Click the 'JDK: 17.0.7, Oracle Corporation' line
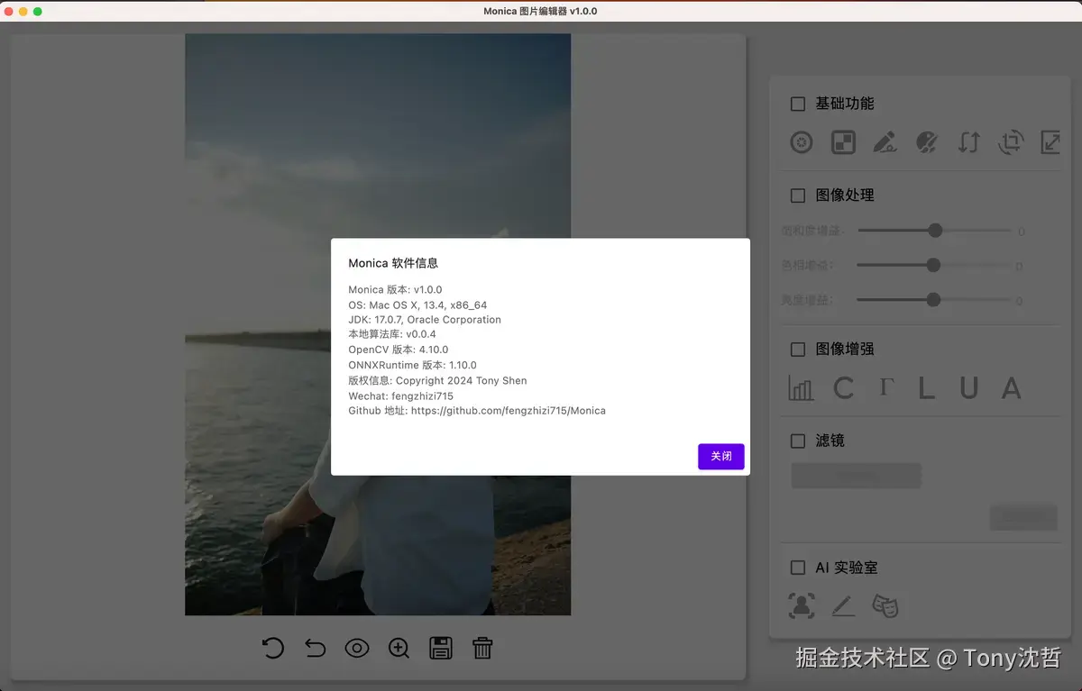This screenshot has width=1082, height=691. click(x=425, y=320)
